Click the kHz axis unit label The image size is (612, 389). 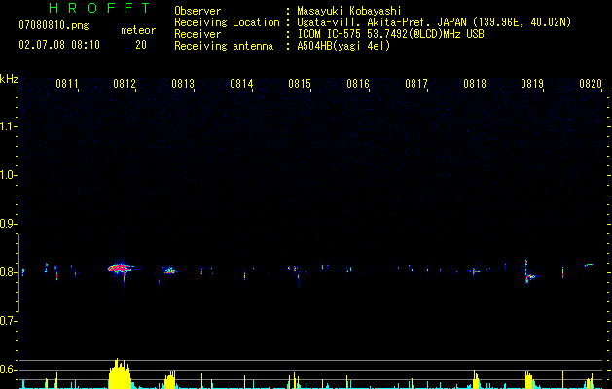coord(9,79)
